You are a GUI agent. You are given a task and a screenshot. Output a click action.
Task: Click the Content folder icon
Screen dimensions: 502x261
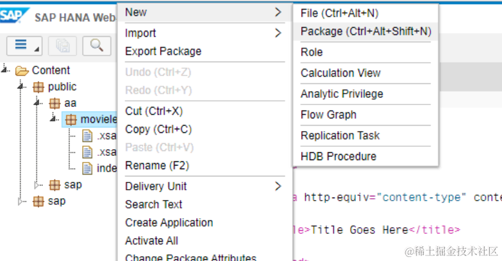coord(22,70)
